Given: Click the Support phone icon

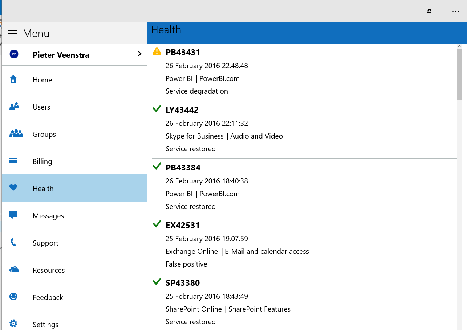Looking at the screenshot, I should [x=13, y=242].
